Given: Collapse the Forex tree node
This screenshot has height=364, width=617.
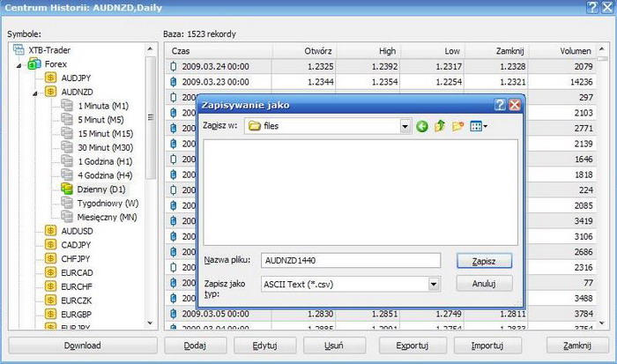Looking at the screenshot, I should (x=19, y=65).
